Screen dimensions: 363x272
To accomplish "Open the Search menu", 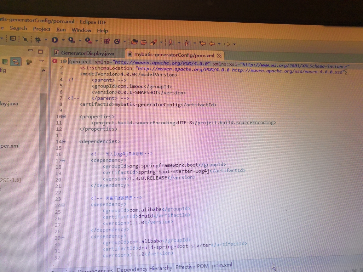I will [x=18, y=28].
